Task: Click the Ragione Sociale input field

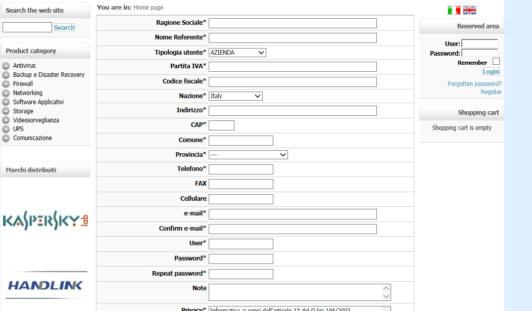Action: 293,23
